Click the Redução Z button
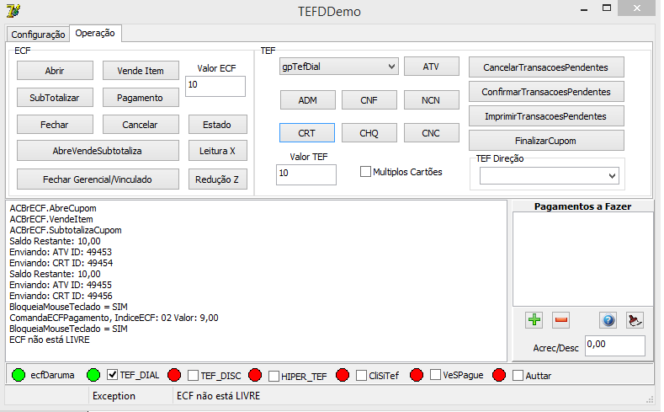This screenshot has height=412, width=664. (x=218, y=179)
